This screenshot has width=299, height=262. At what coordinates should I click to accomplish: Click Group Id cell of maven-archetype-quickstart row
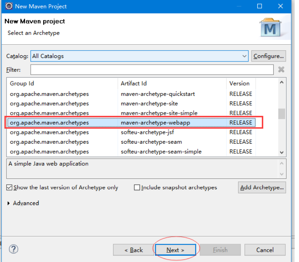49,94
